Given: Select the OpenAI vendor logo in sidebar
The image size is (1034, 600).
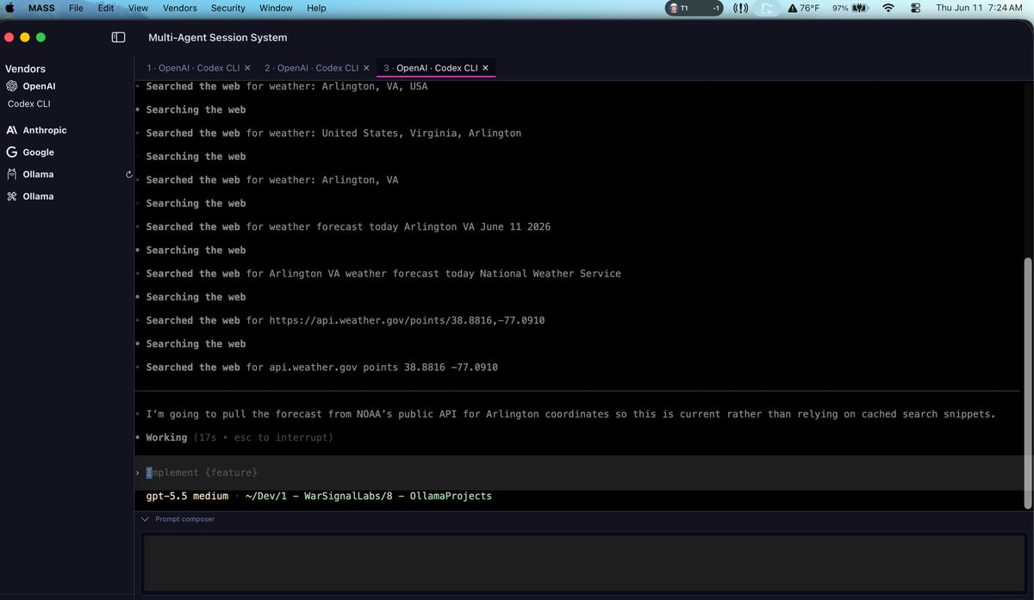Looking at the screenshot, I should coord(12,86).
